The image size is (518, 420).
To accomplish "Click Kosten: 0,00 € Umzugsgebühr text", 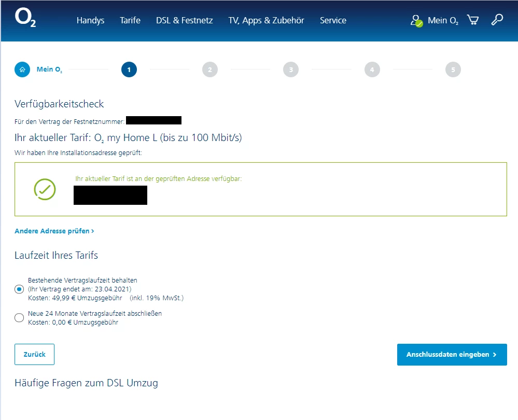I will (x=73, y=323).
